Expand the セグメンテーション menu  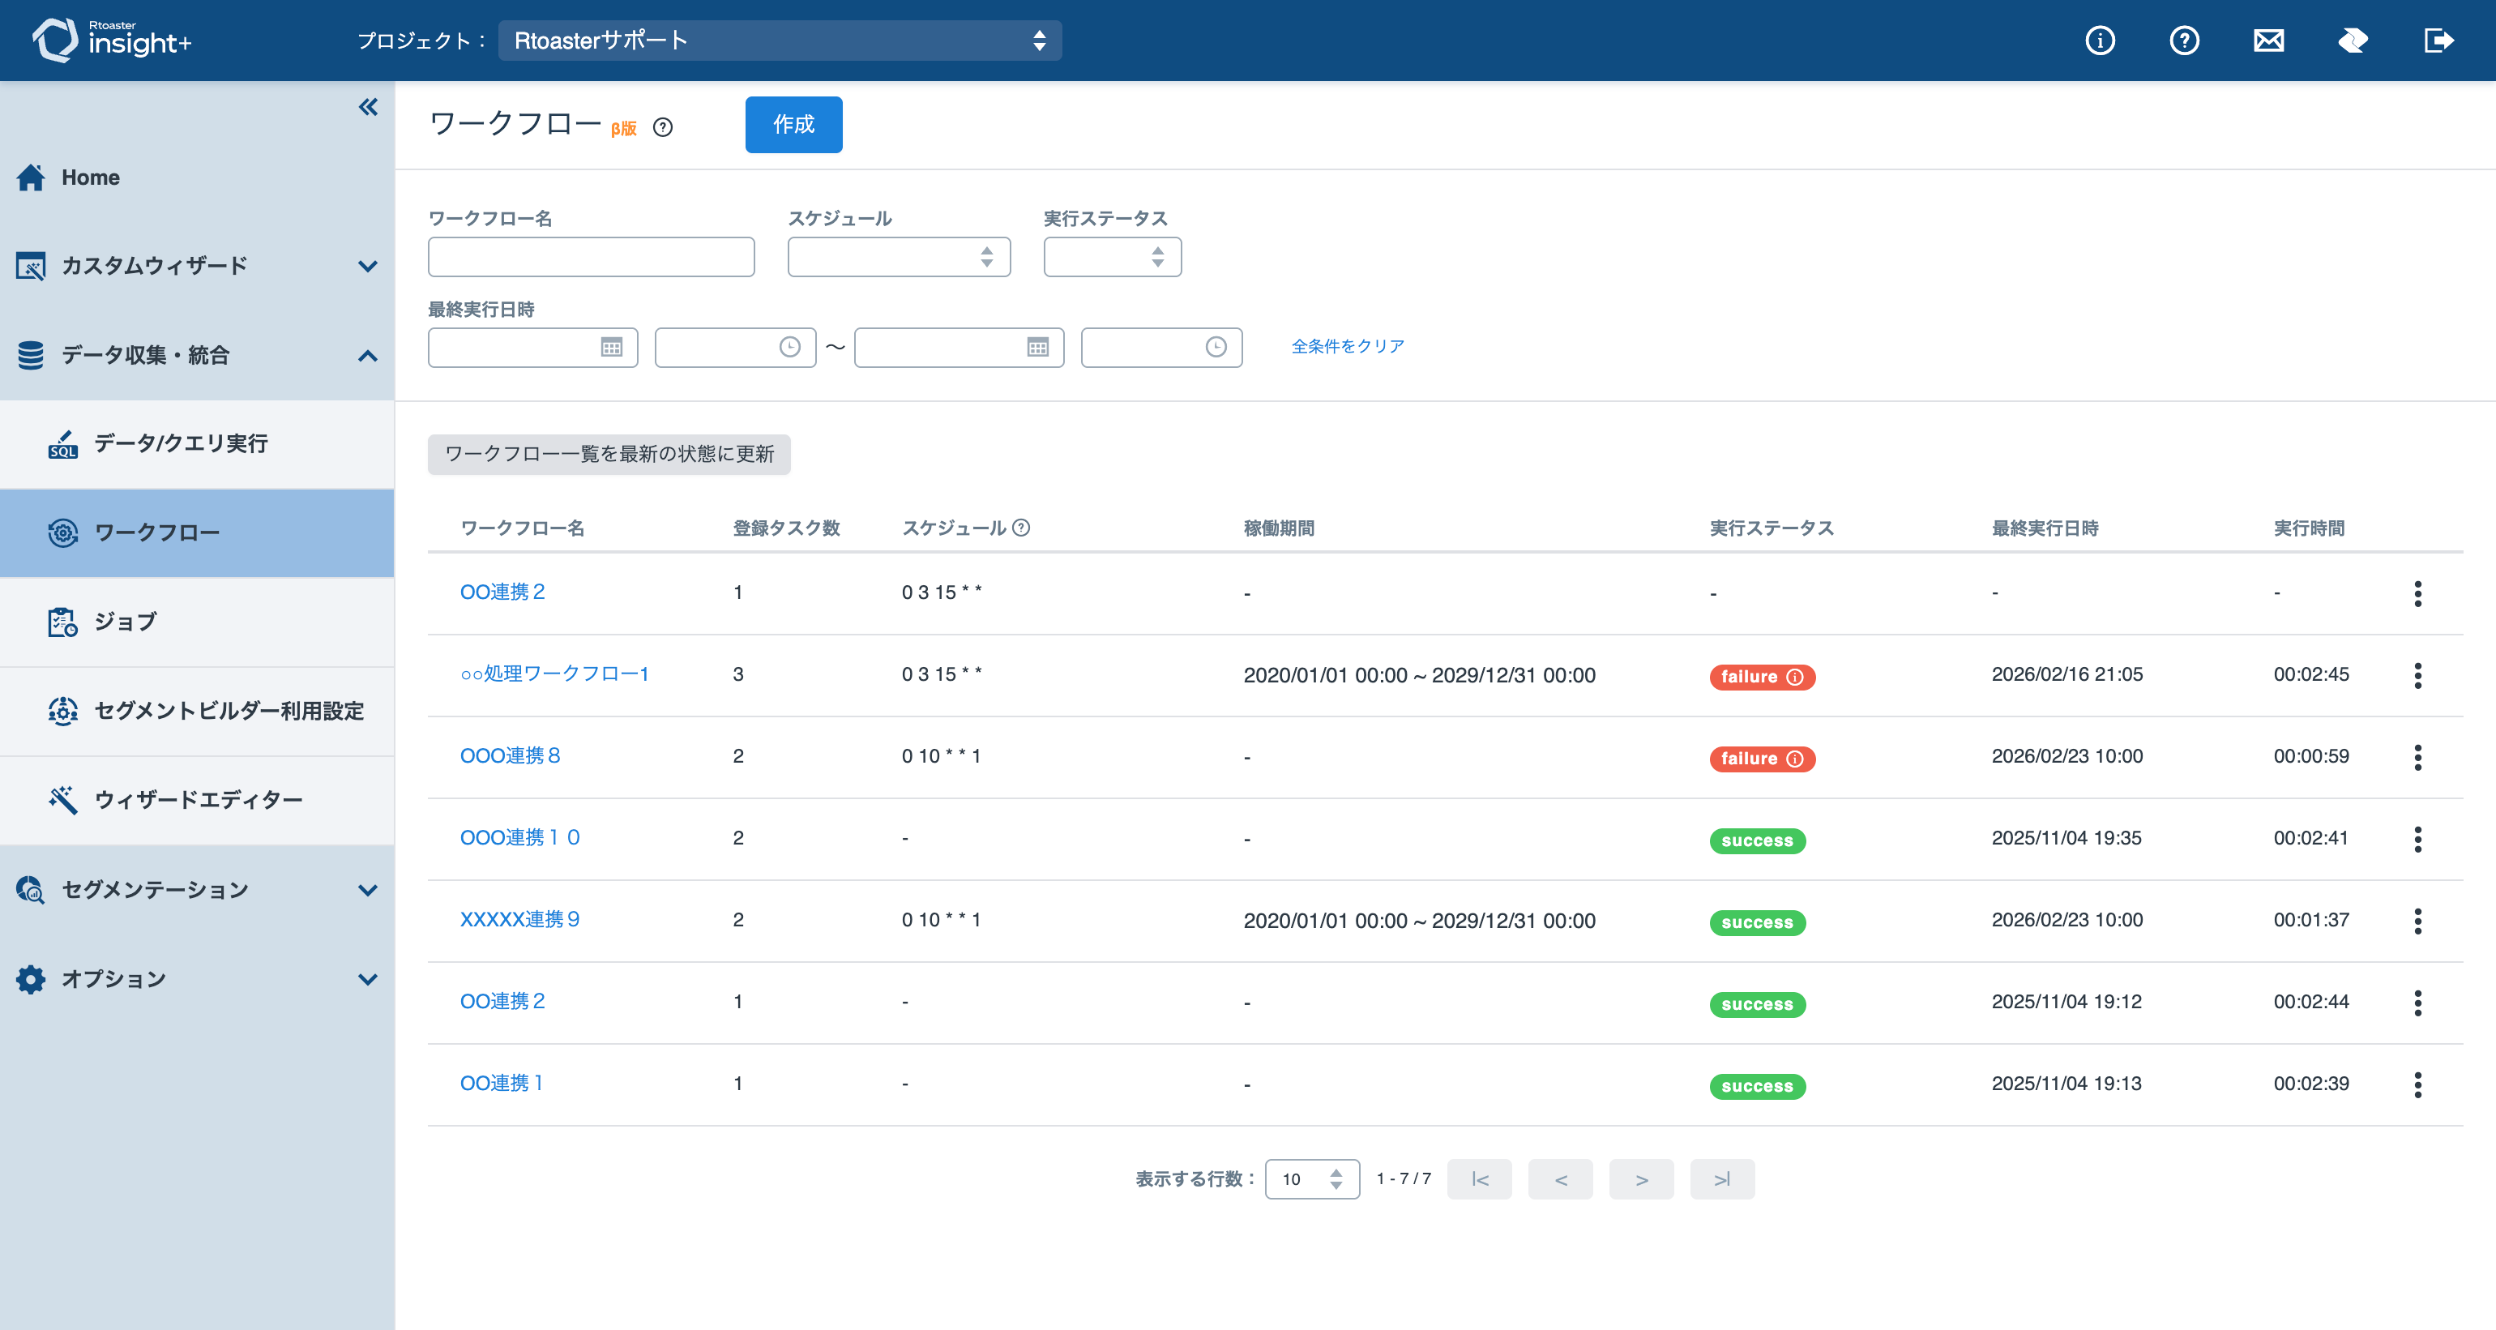coord(197,889)
